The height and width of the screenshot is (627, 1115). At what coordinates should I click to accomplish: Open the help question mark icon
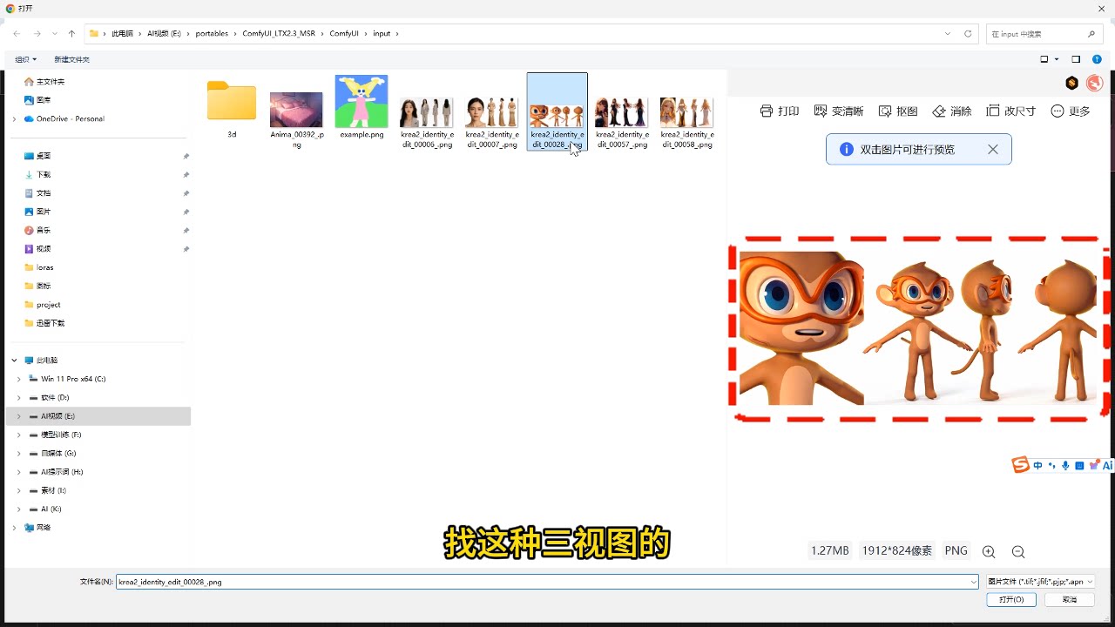1097,59
